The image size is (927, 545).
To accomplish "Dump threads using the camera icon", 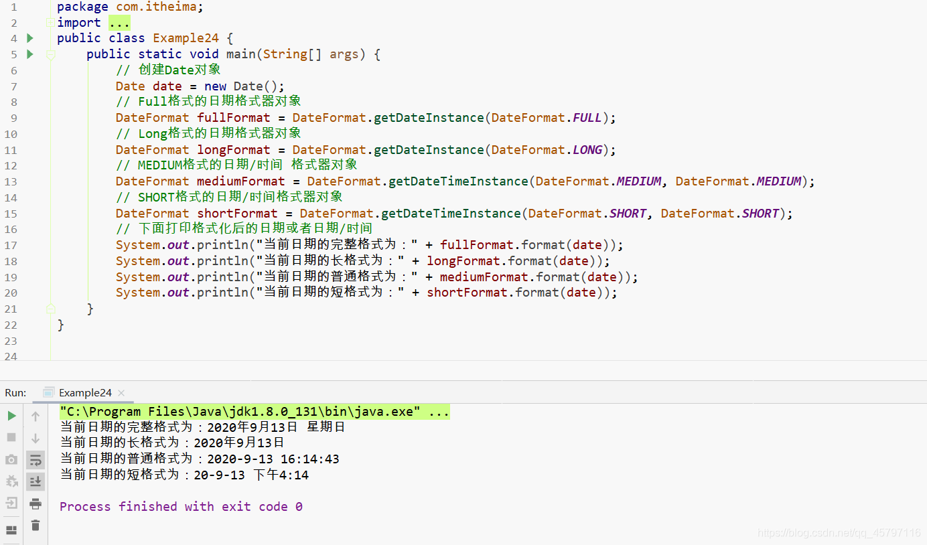I will 11,459.
